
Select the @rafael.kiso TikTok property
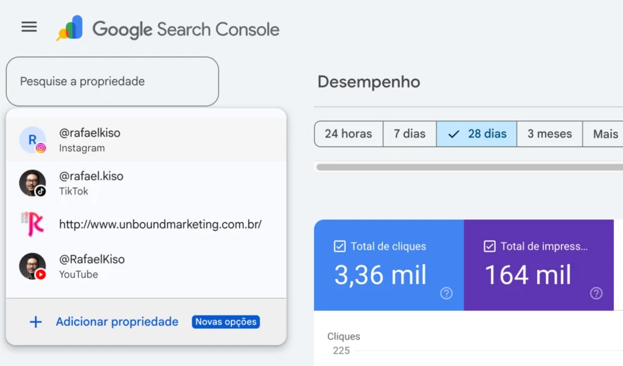coord(146,183)
